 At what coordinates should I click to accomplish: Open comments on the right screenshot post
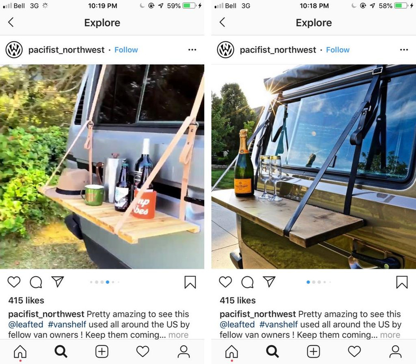[247, 282]
